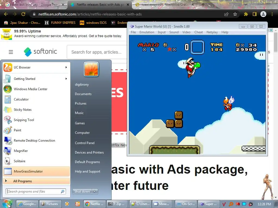
Task: Open Pictures taskbar button
Action: coord(50,204)
